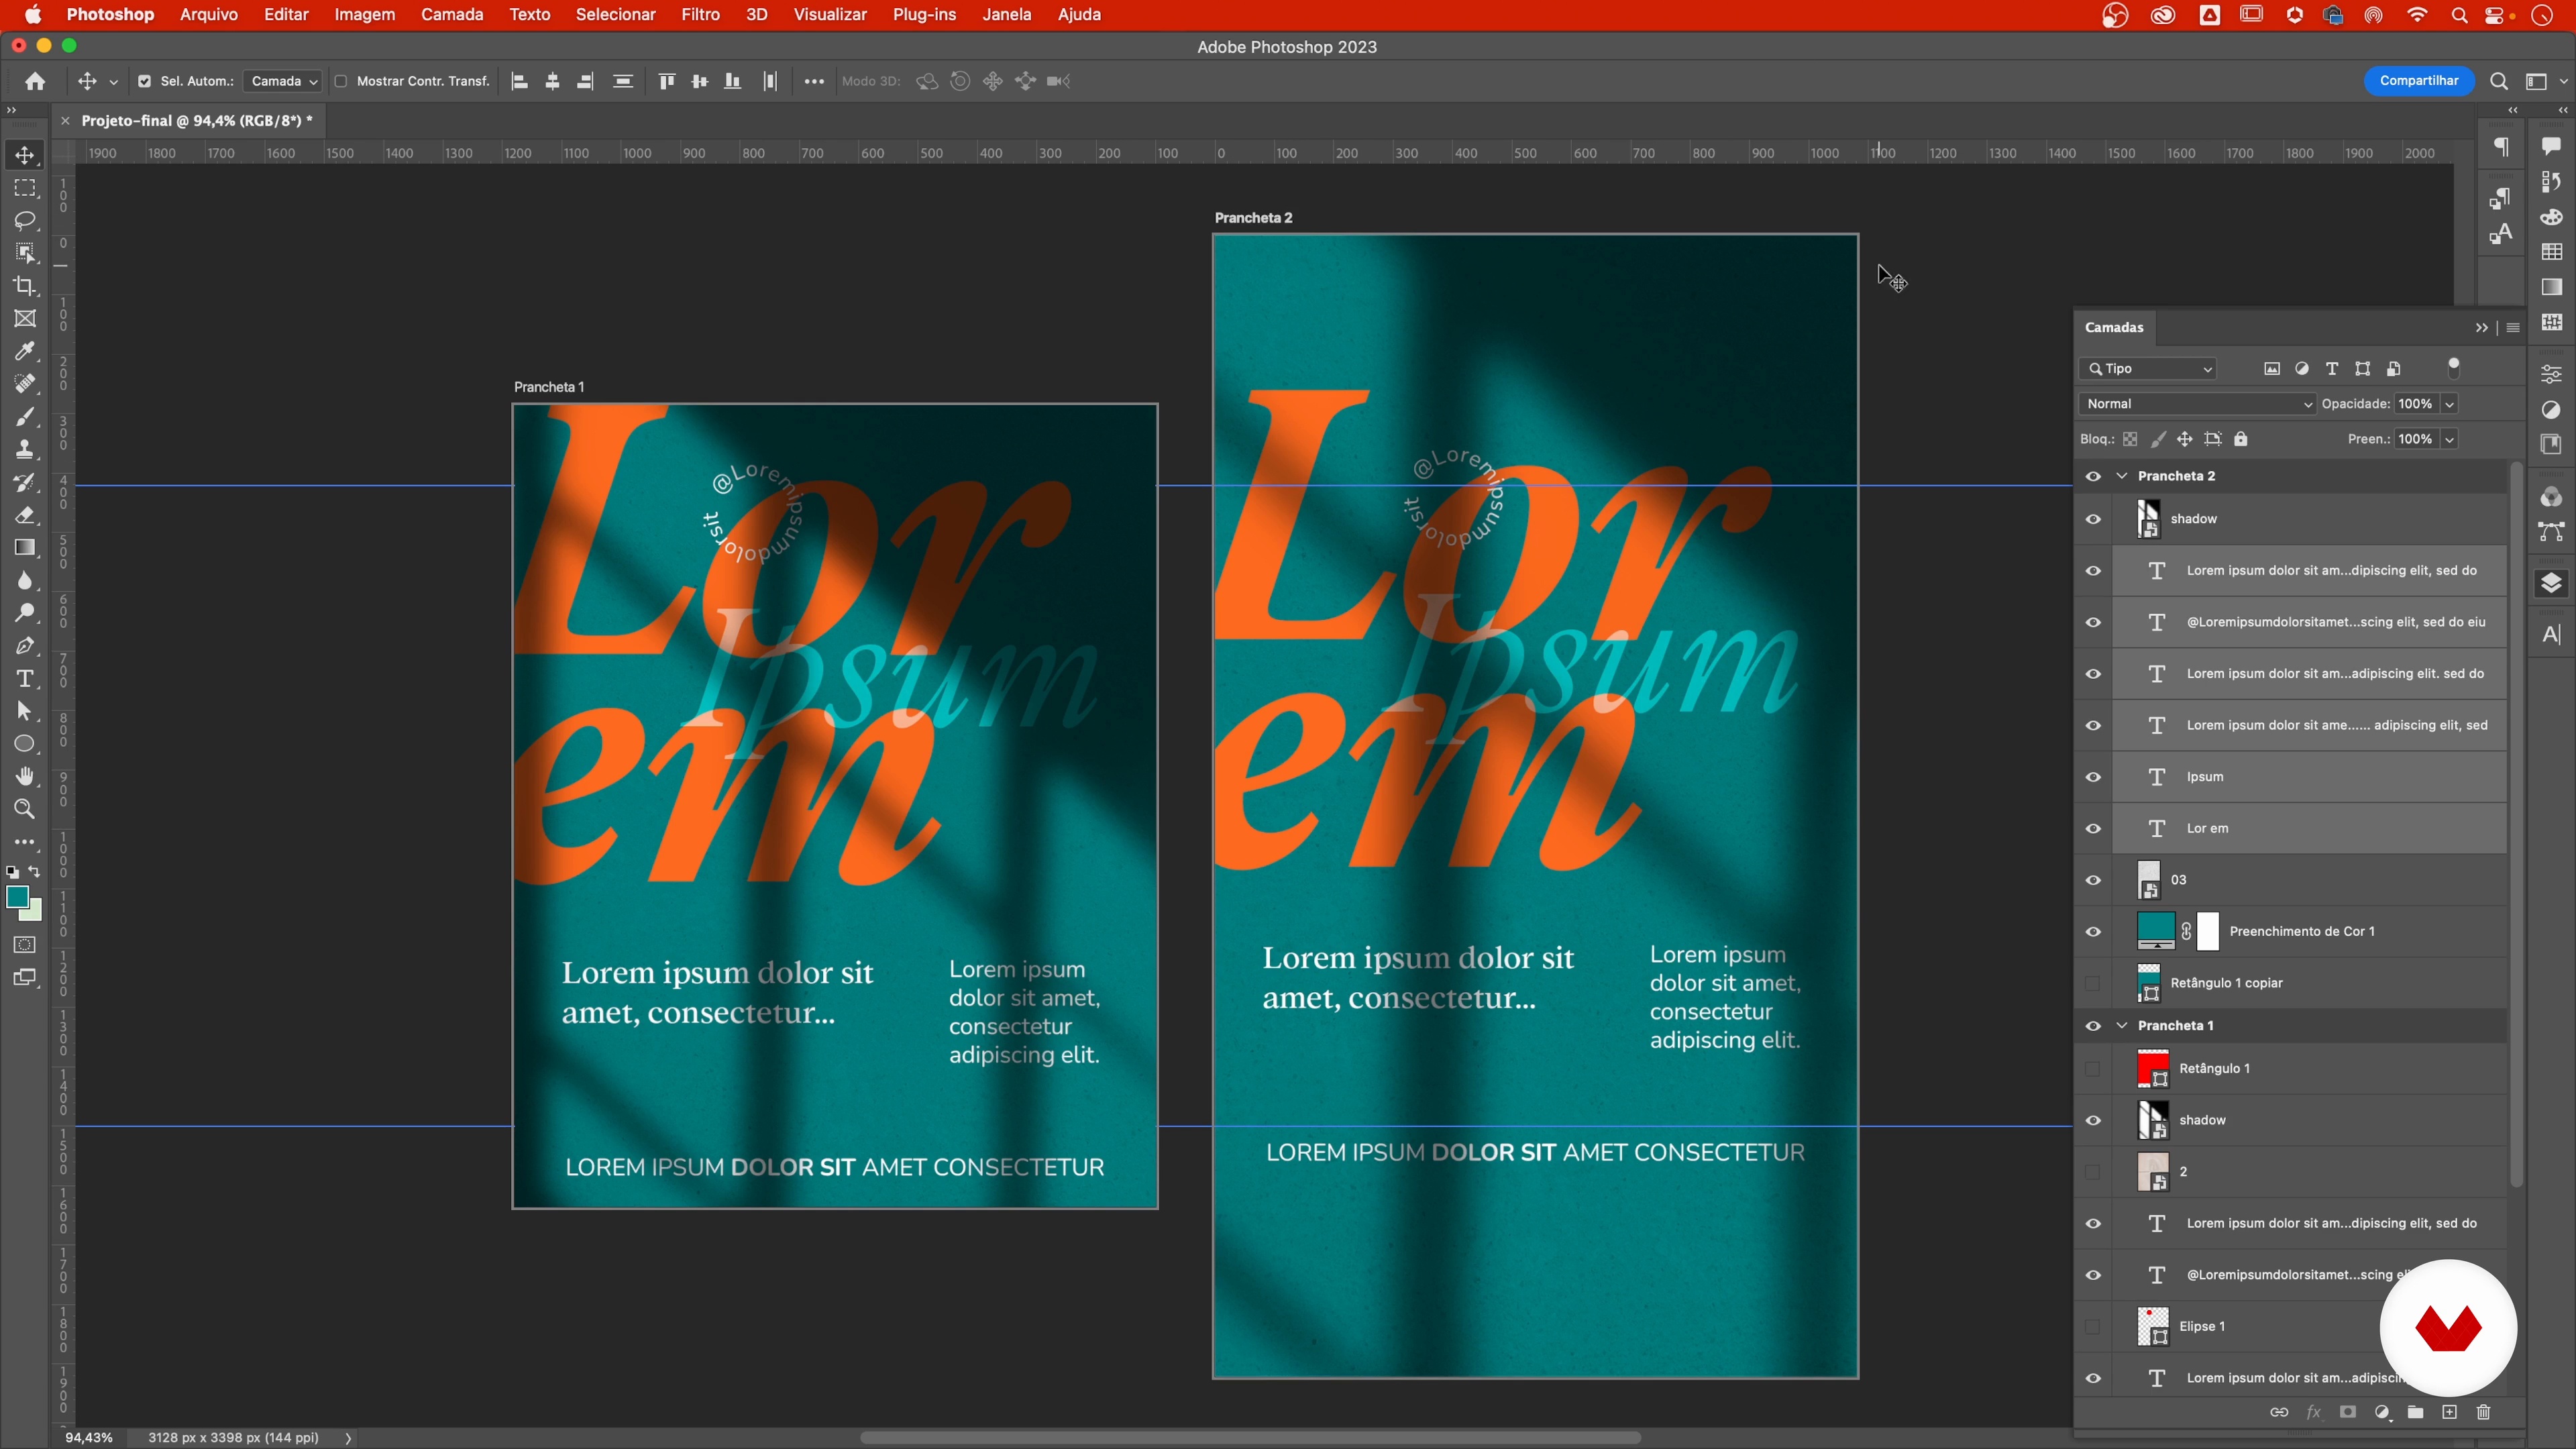Open the Normal blend mode dropdown
2576x1449 pixels.
tap(2197, 404)
